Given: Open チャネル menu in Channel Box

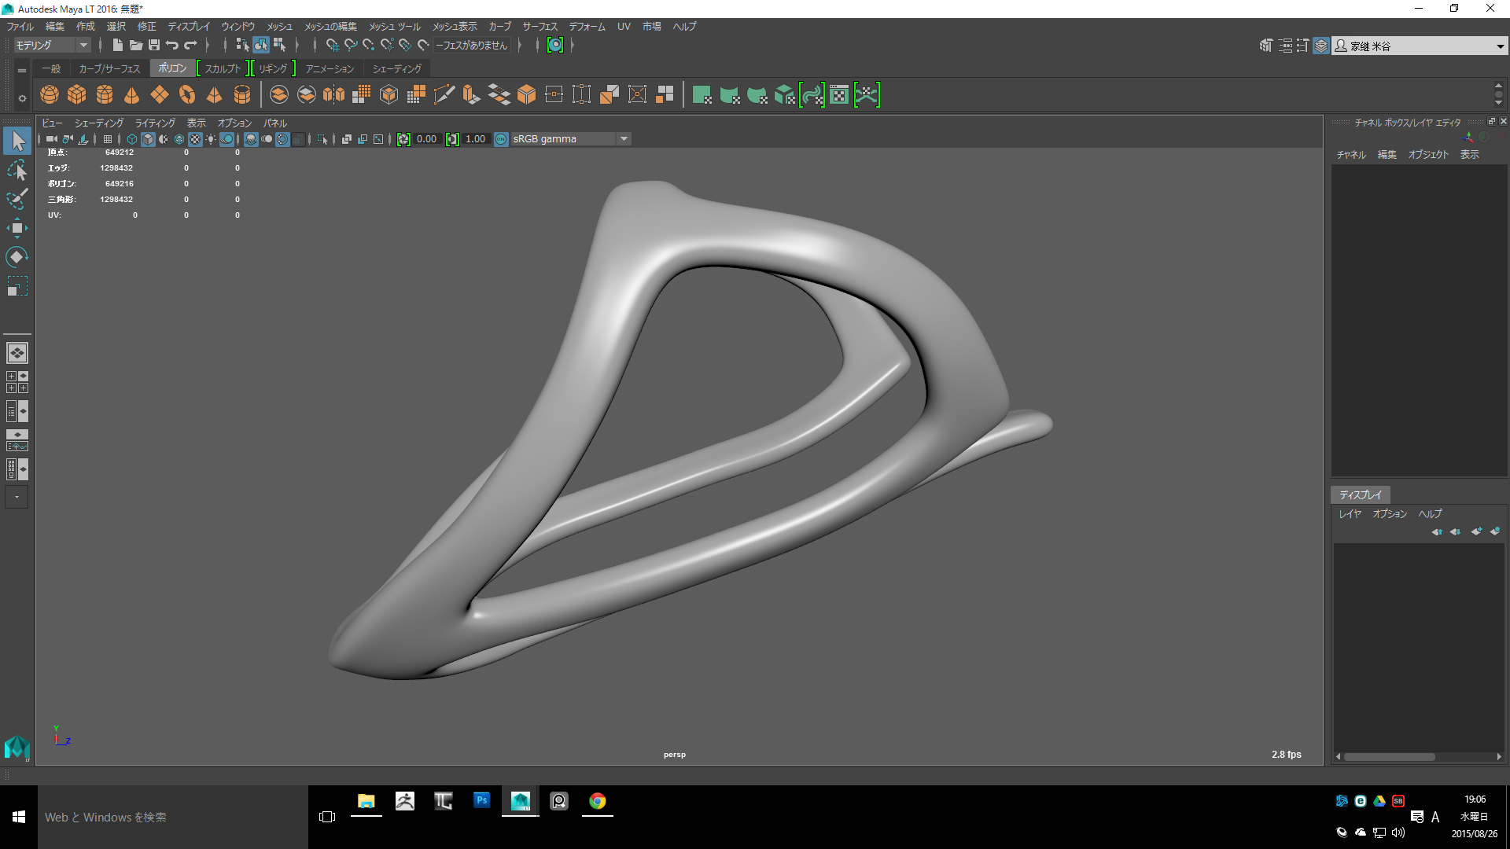Looking at the screenshot, I should (1351, 155).
